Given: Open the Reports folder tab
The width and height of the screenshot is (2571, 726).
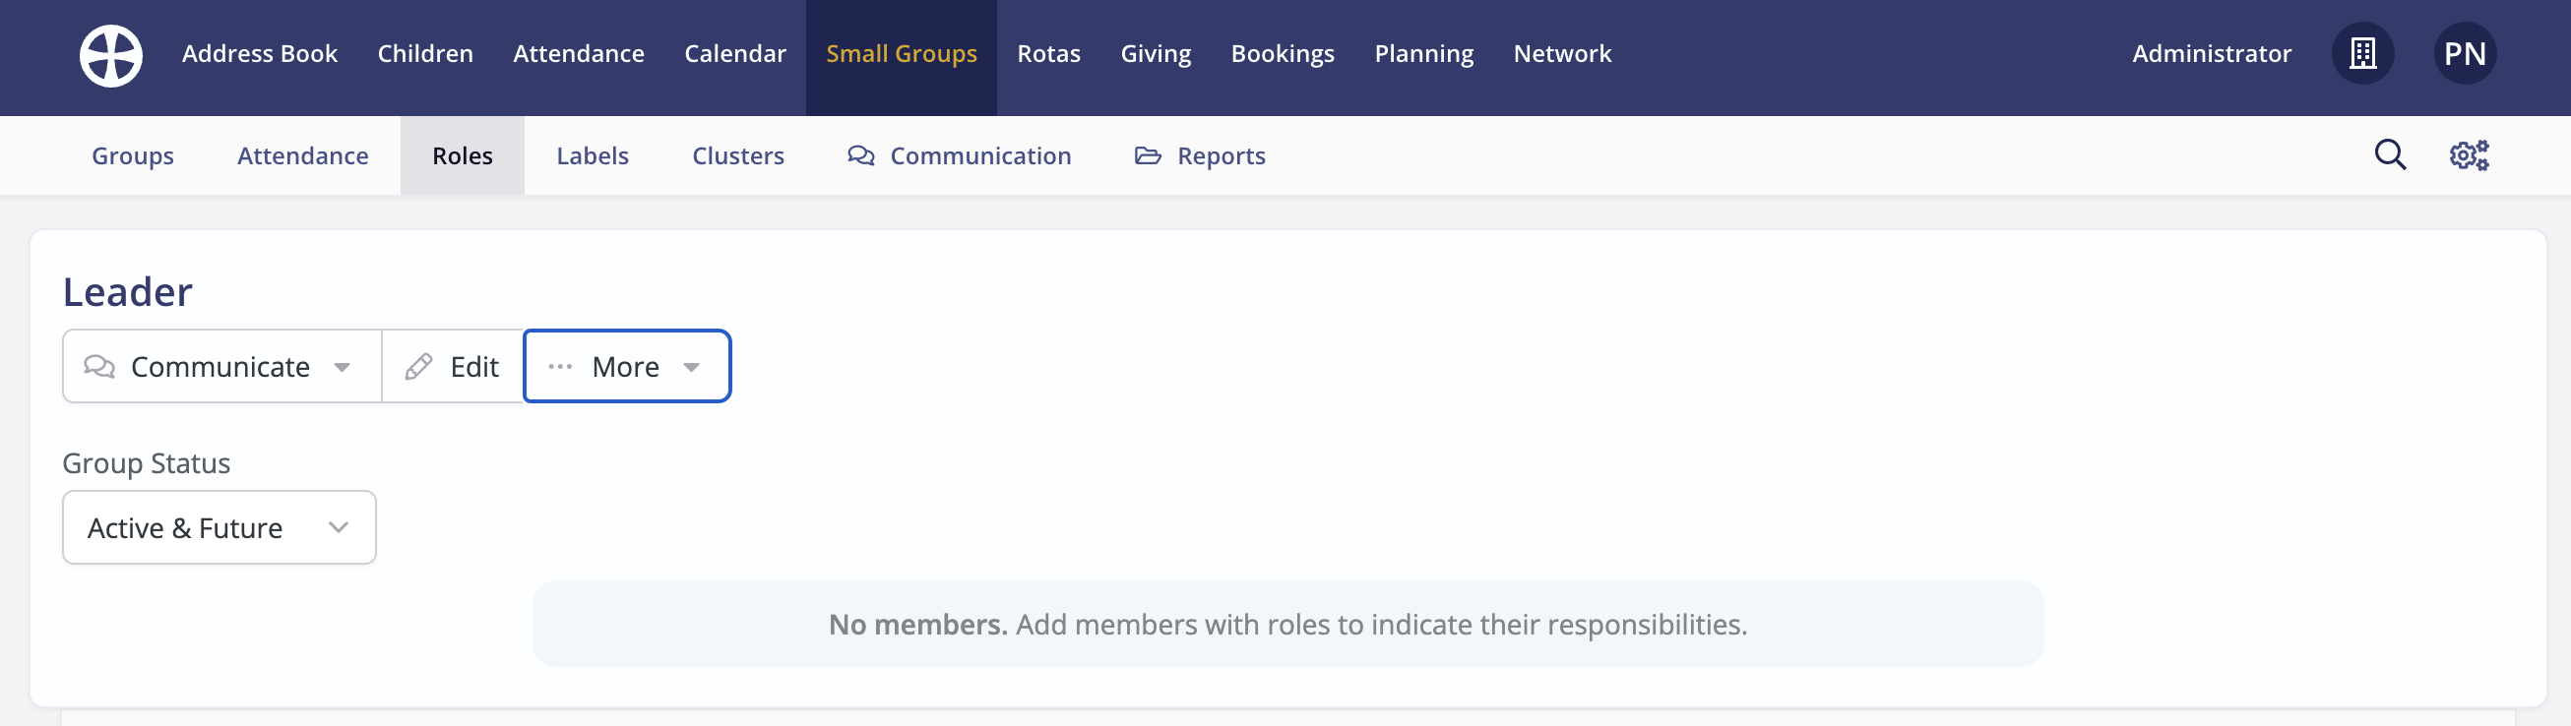Looking at the screenshot, I should tap(1200, 155).
